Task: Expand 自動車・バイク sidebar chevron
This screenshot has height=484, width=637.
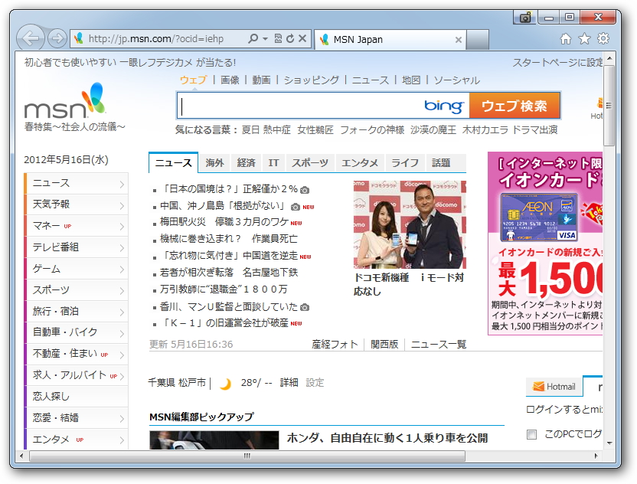Action: tap(122, 333)
